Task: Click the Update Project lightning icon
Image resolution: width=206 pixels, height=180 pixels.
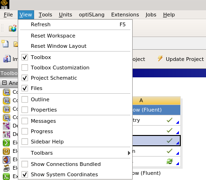Action: [x=160, y=59]
